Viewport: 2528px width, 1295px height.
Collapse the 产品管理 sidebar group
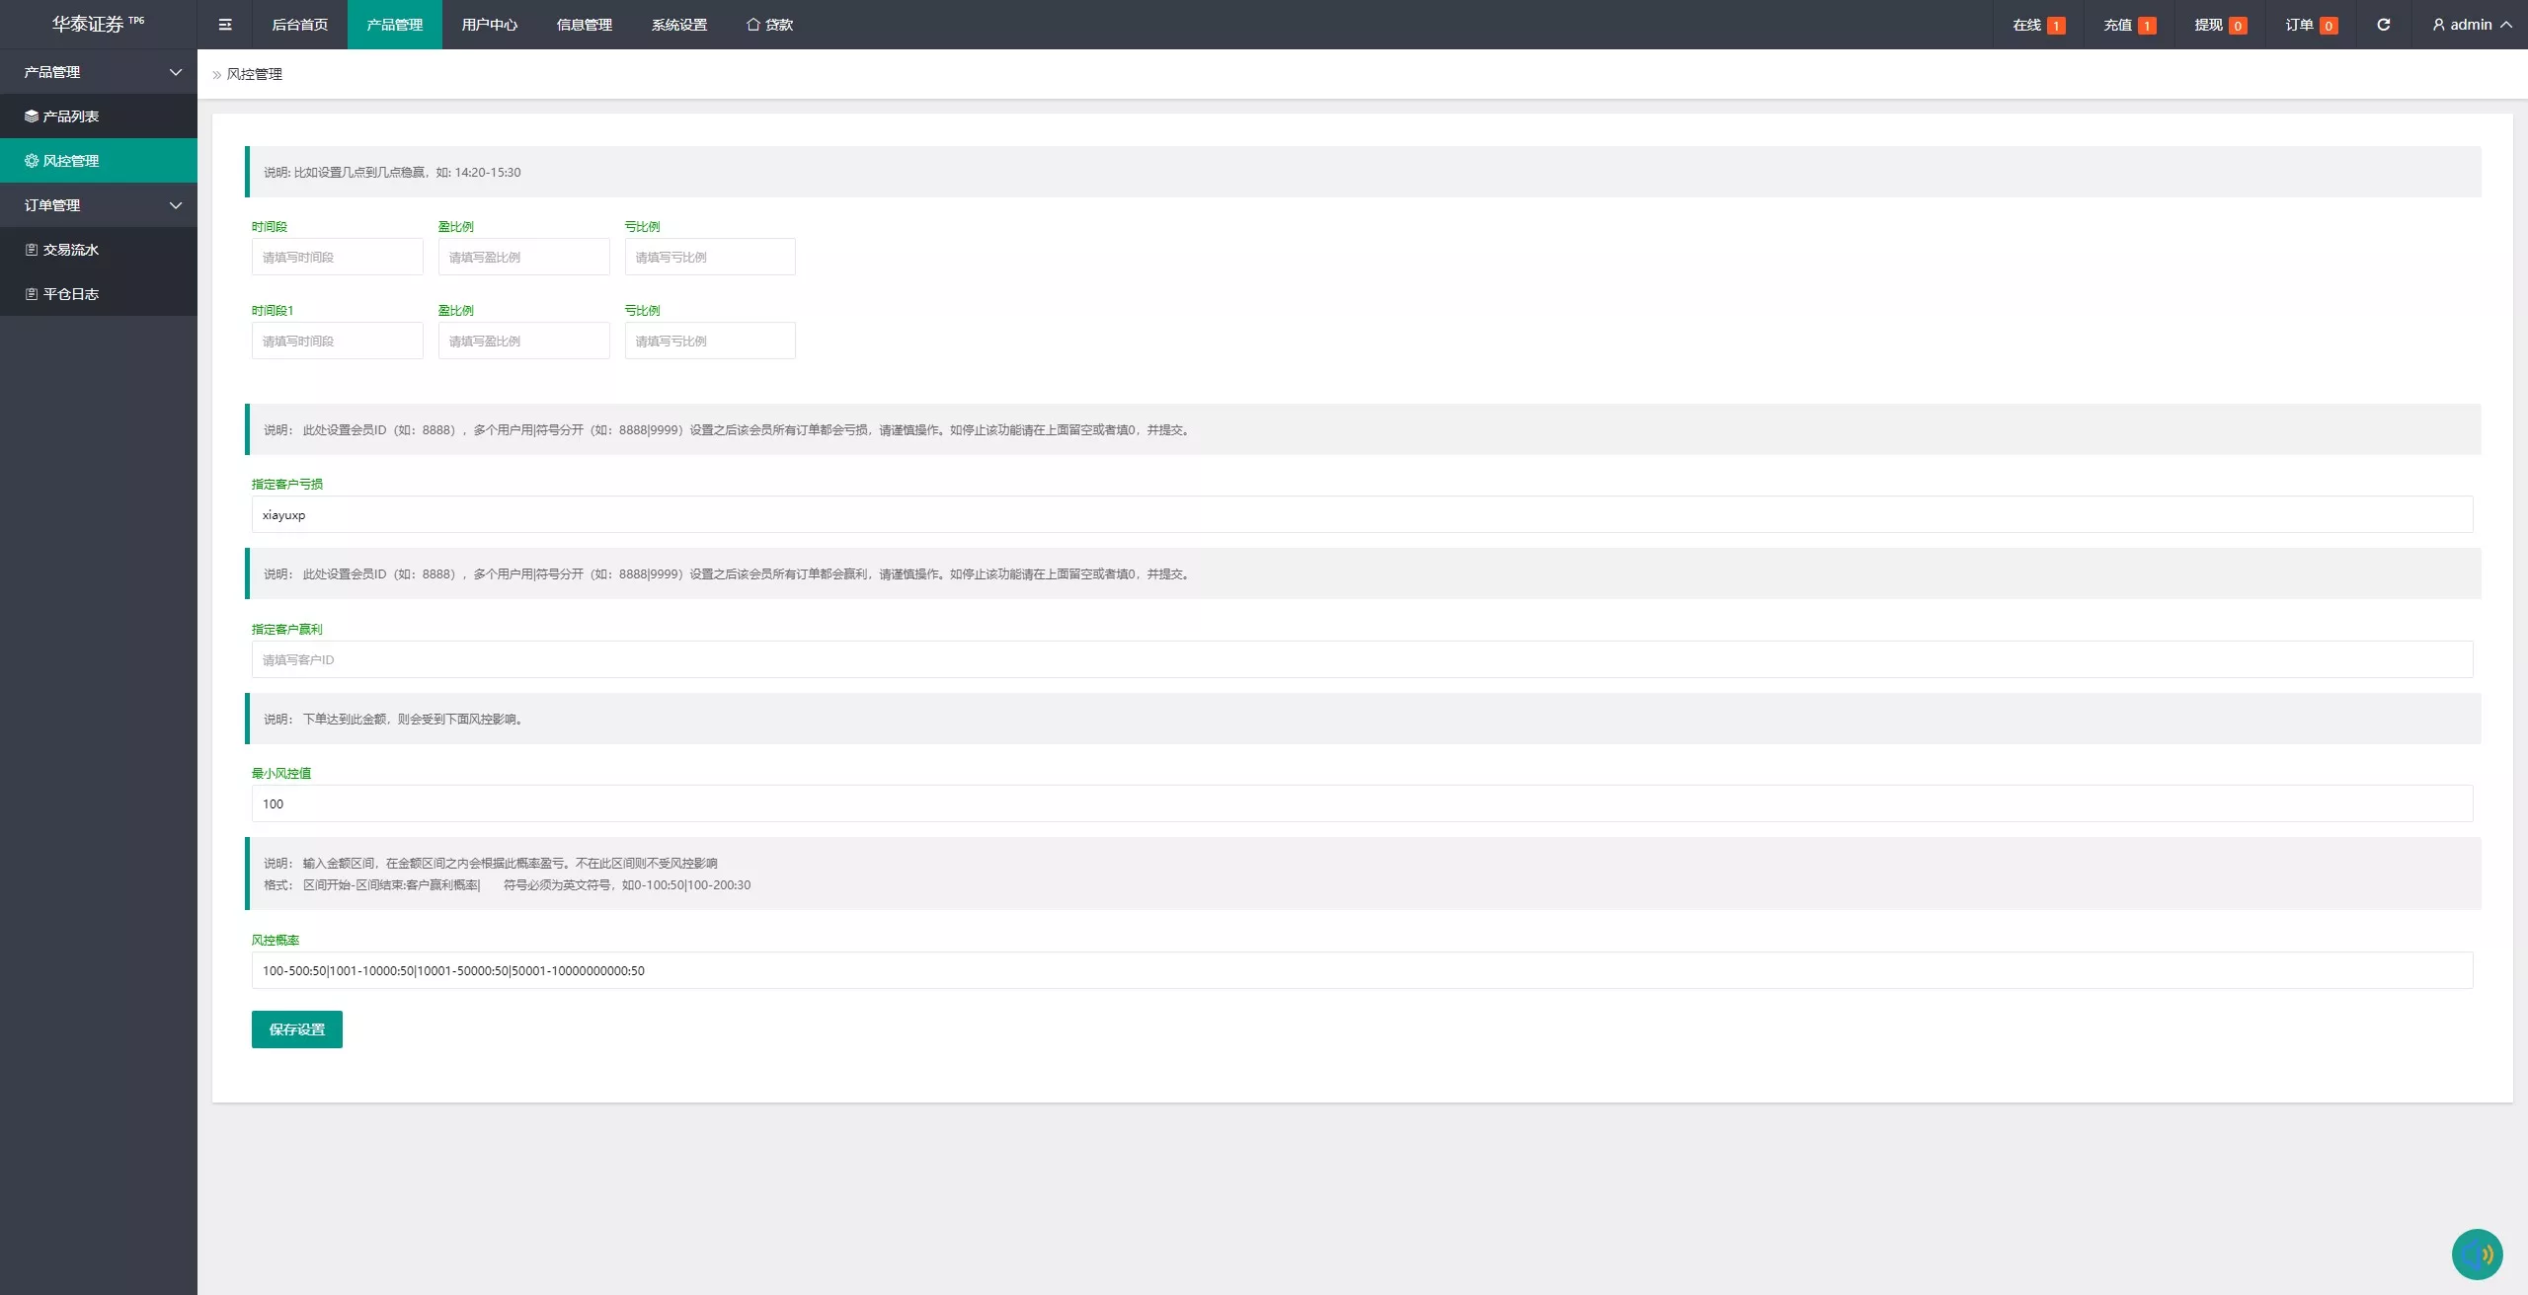(99, 72)
